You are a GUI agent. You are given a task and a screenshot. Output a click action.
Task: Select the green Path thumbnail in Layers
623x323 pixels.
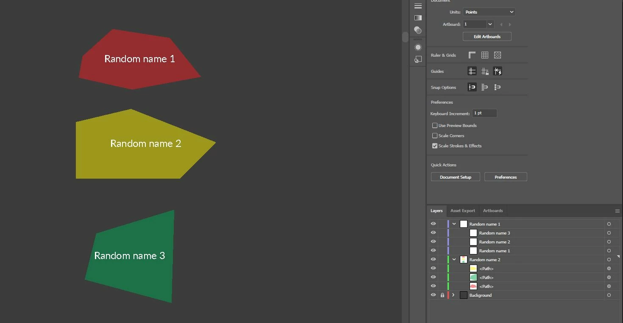tap(473, 277)
